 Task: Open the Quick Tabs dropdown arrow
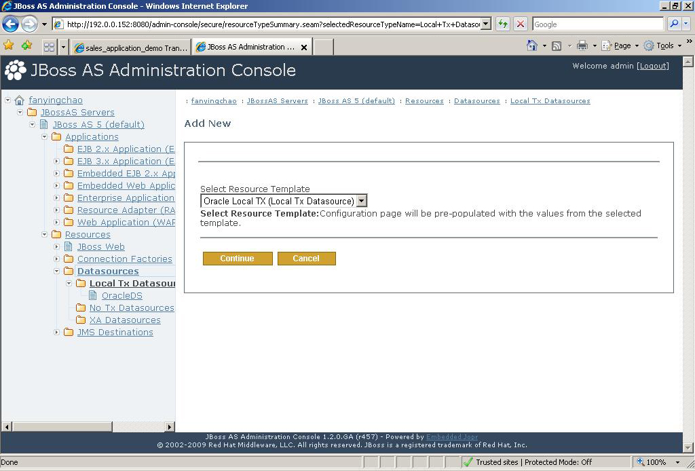point(63,47)
